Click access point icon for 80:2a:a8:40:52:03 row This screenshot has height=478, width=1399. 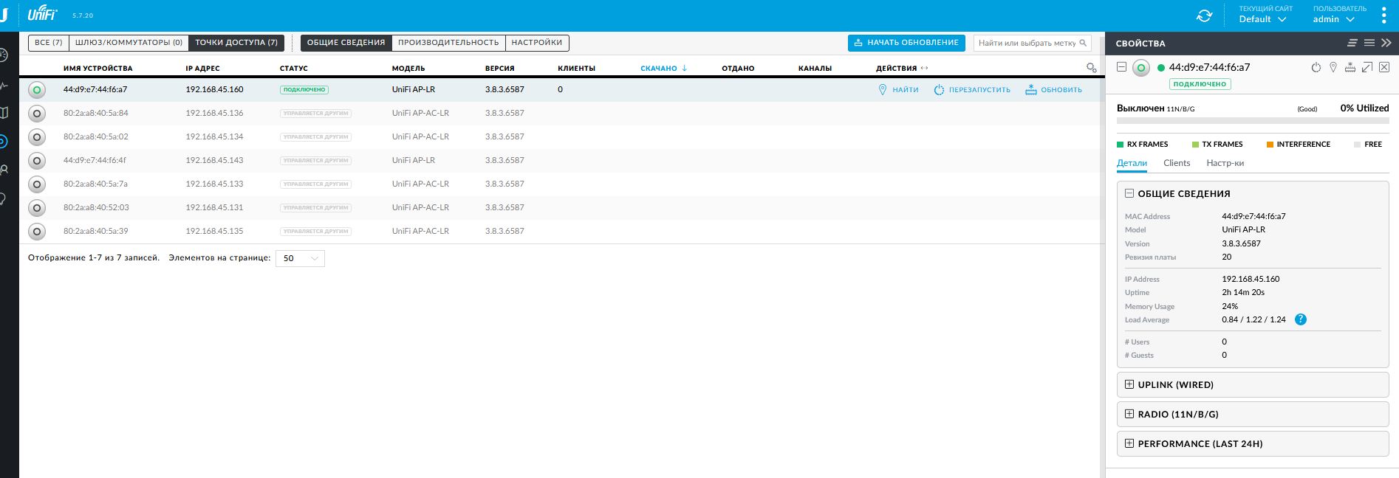point(36,208)
